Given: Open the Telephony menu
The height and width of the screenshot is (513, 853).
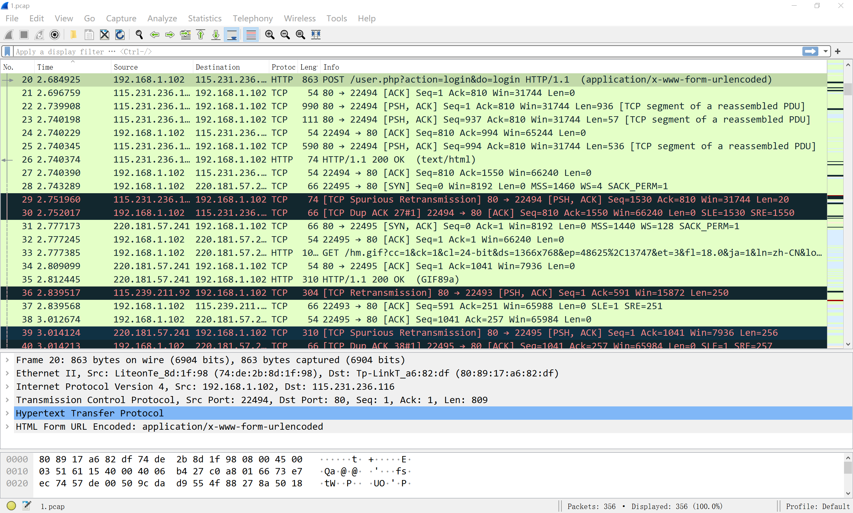Looking at the screenshot, I should point(253,18).
